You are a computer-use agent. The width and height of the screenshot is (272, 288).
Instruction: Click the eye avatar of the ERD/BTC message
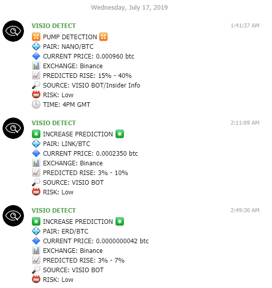tap(13, 216)
